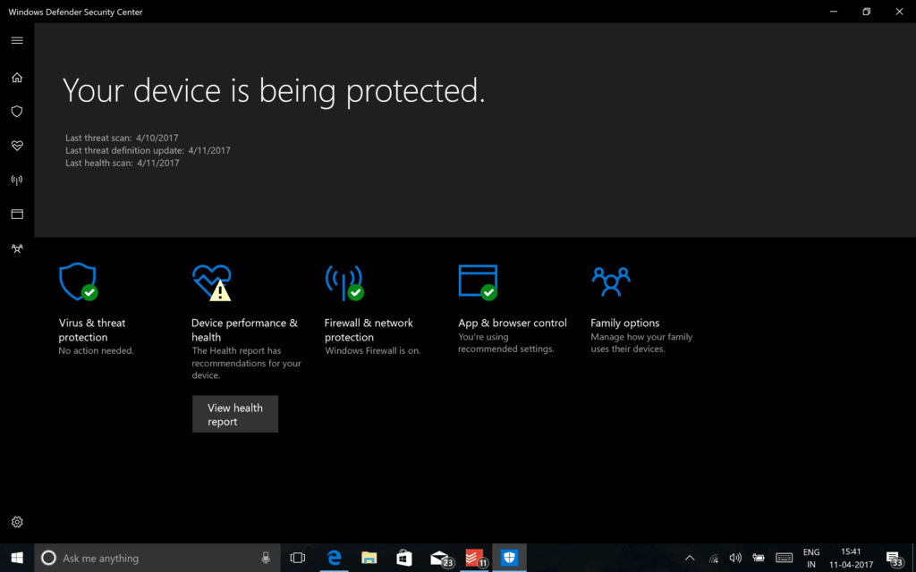Open App & browser control sidebar icon
916x572 pixels.
point(17,214)
